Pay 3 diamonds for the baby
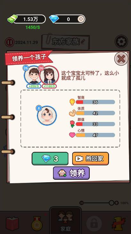This screenshot has width=131, height=234. (x=50, y=159)
